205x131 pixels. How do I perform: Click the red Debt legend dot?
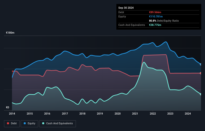click(8, 123)
